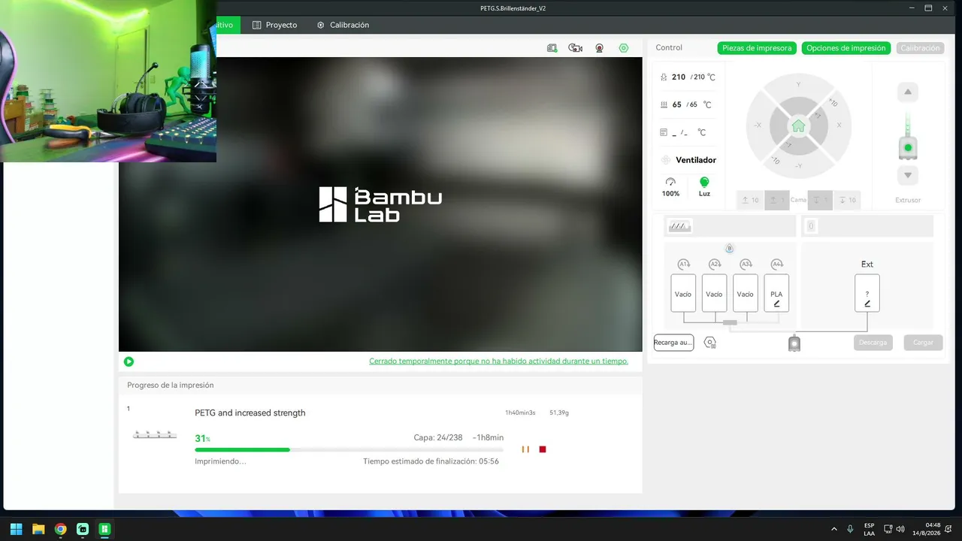
Task: Select the Ext external spool slot
Action: coord(867,293)
